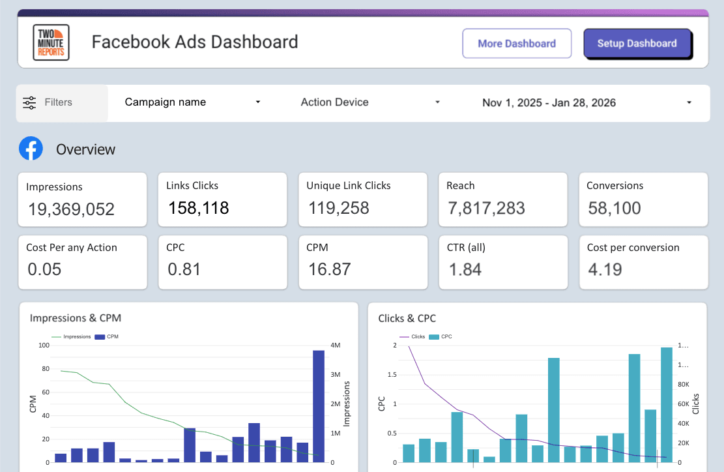Click the Facebook icon near Overview

[x=31, y=149]
